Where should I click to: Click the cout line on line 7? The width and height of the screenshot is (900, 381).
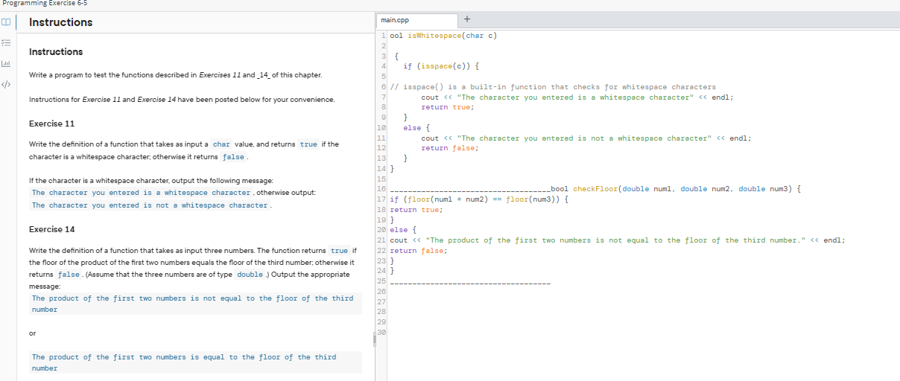(577, 97)
